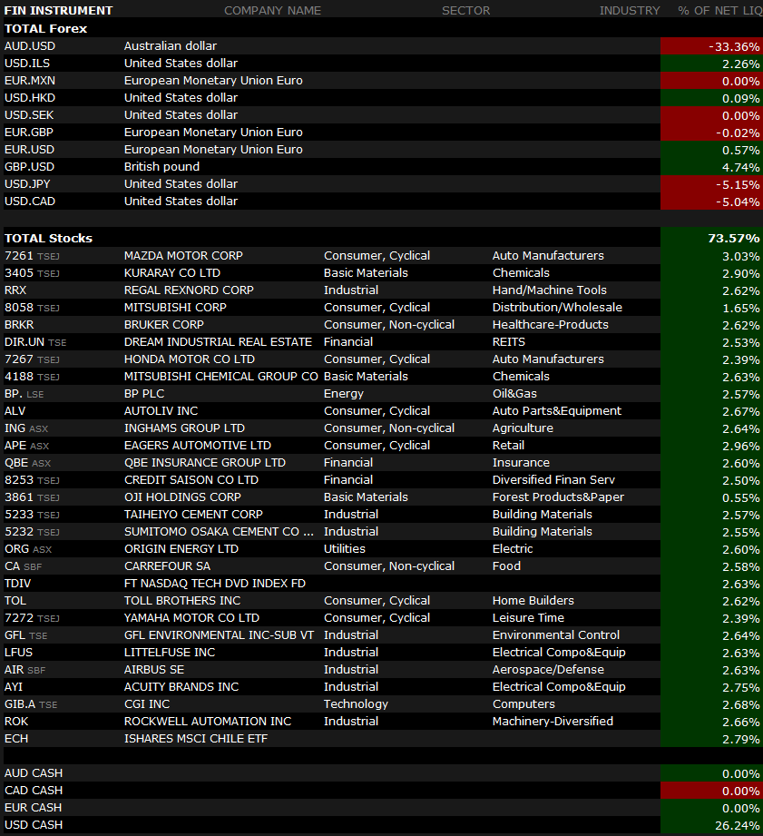Viewport: 763px width, 836px height.
Task: Click Diversified Finan Serv industry cell
Action: point(553,480)
